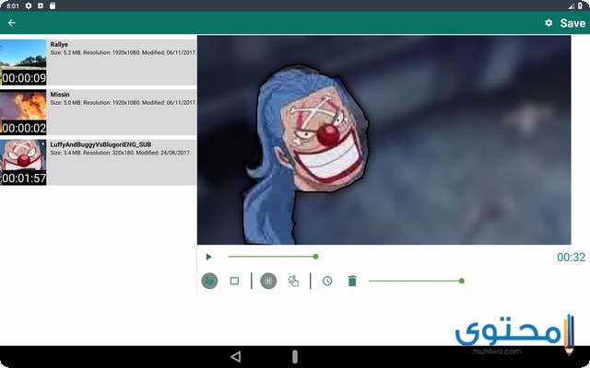
Task: Open the status bar settings gear icon
Action: click(29, 6)
